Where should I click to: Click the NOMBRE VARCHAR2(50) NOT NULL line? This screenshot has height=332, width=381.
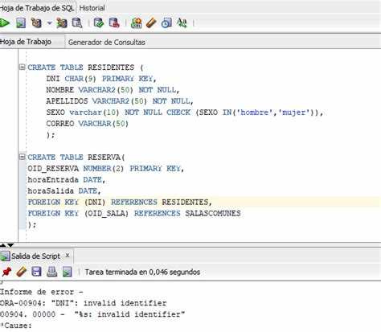113,90
